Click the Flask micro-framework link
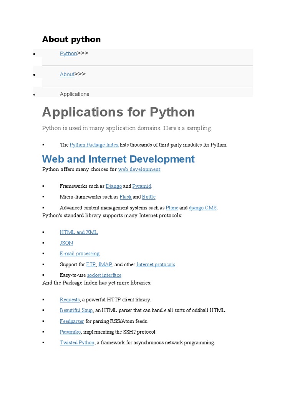295x394 pixels. [x=126, y=197]
